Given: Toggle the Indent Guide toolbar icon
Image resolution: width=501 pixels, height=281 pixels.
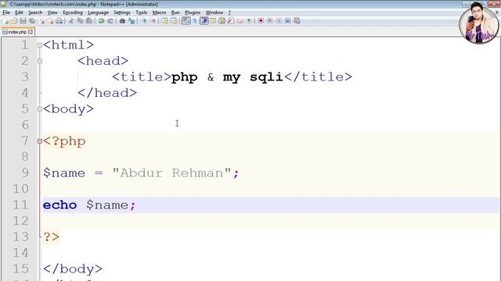Looking at the screenshot, I should coord(204,21).
